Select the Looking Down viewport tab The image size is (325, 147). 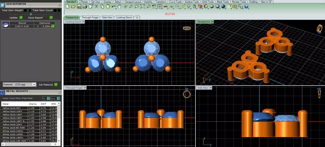tap(124, 18)
